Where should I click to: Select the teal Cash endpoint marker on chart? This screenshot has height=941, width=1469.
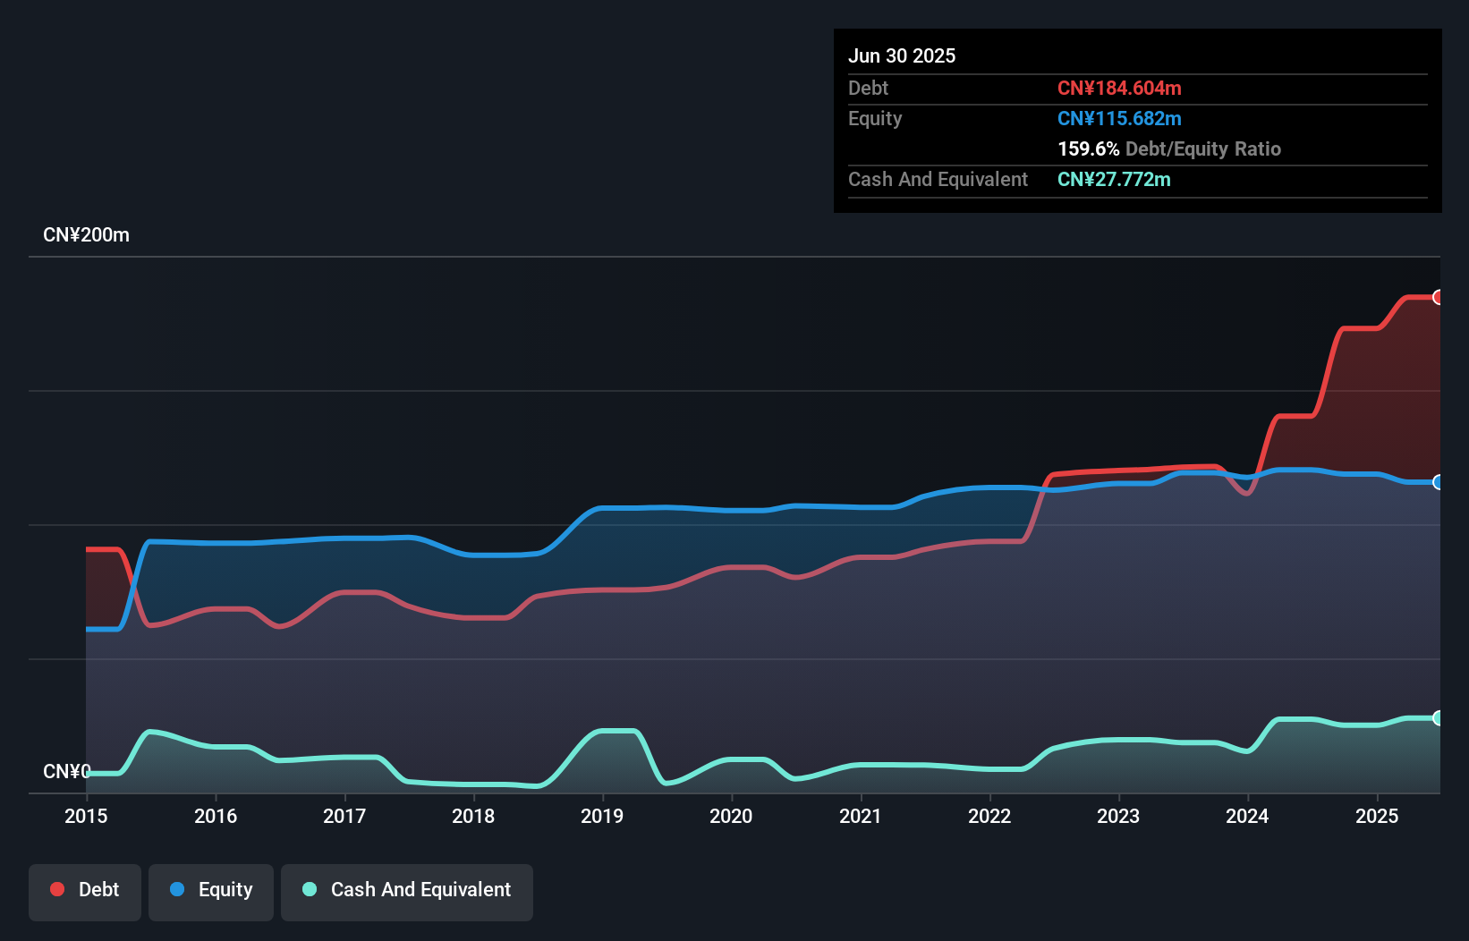tap(1437, 716)
